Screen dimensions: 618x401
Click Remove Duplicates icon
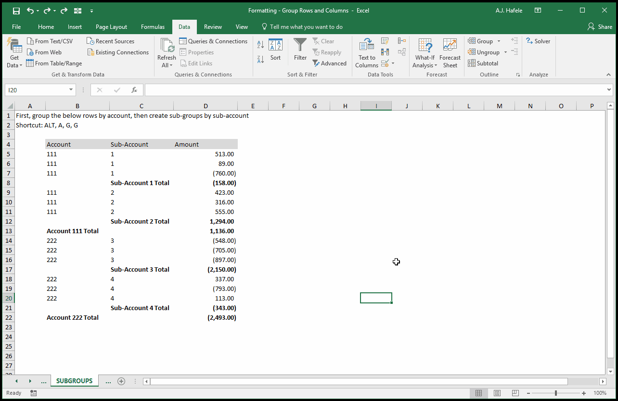click(x=385, y=52)
